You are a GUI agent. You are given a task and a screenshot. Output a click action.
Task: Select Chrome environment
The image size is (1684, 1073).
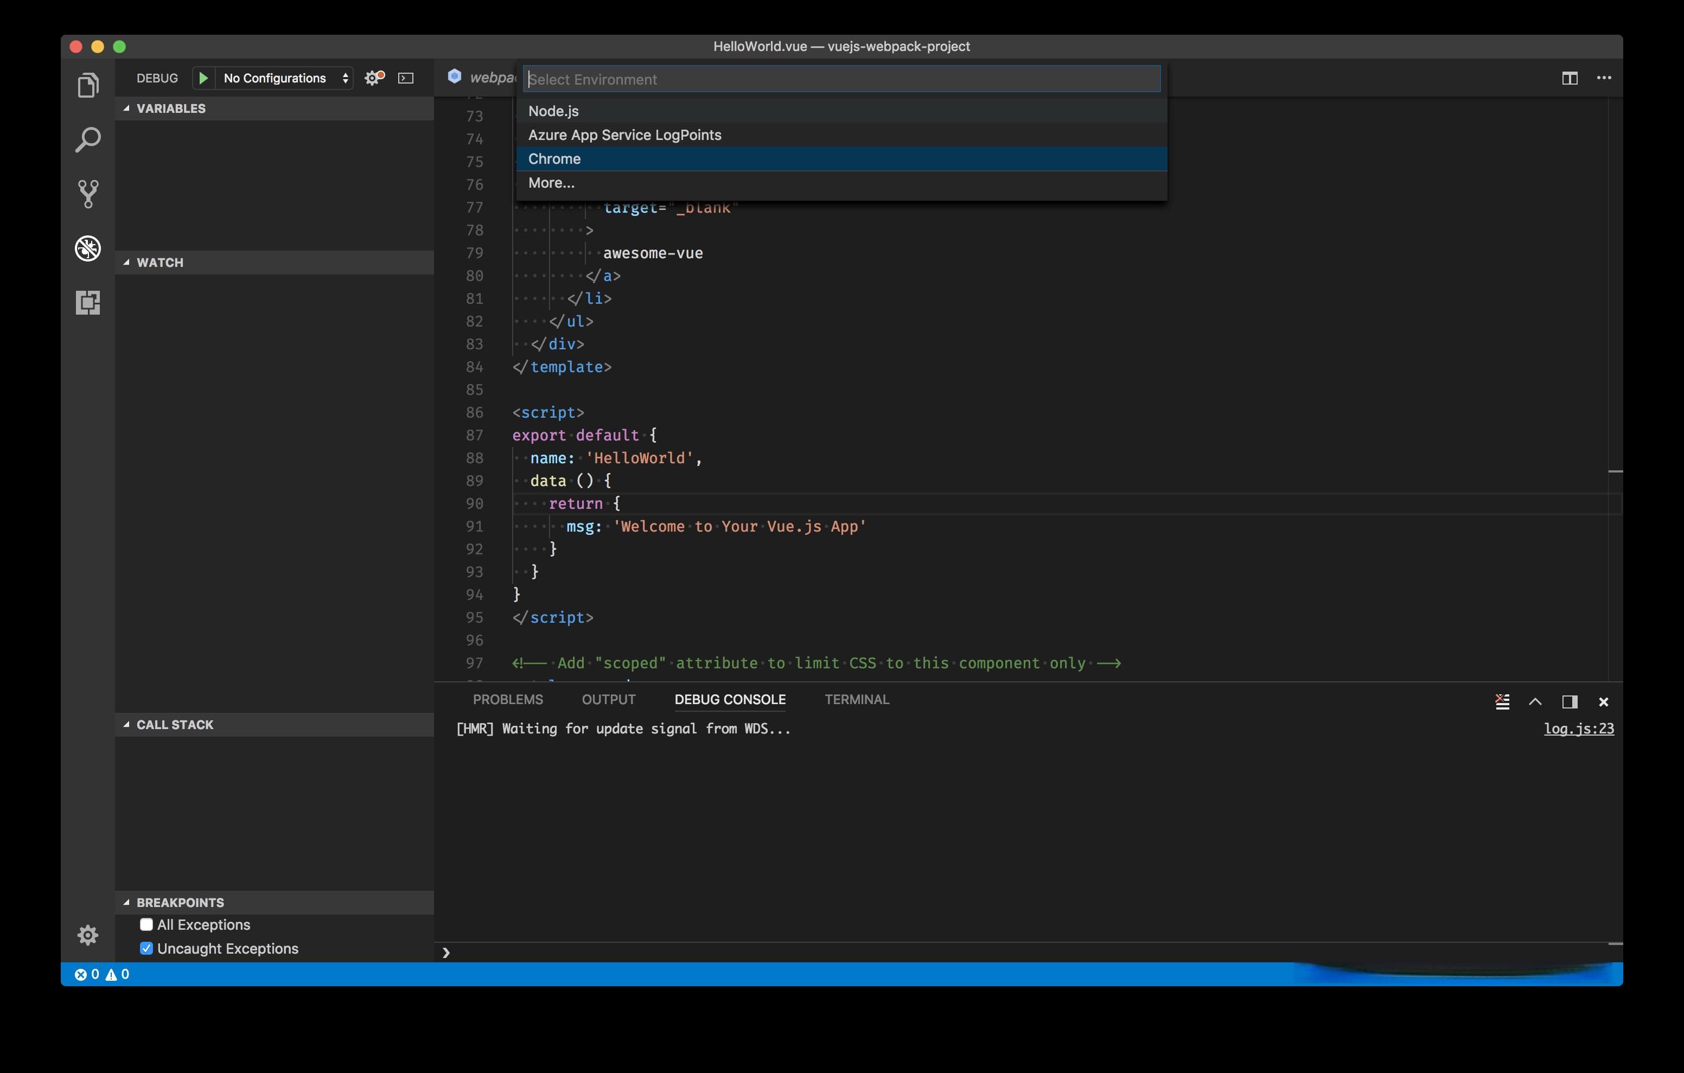(x=841, y=159)
